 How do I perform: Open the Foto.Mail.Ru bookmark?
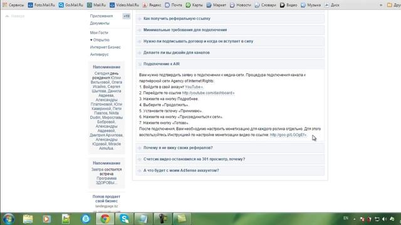pos(41,5)
